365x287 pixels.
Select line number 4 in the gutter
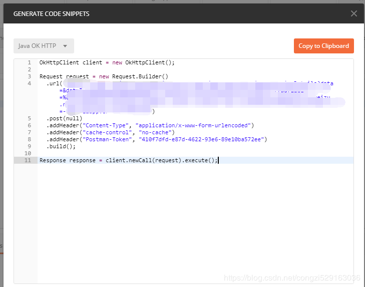(x=29, y=83)
